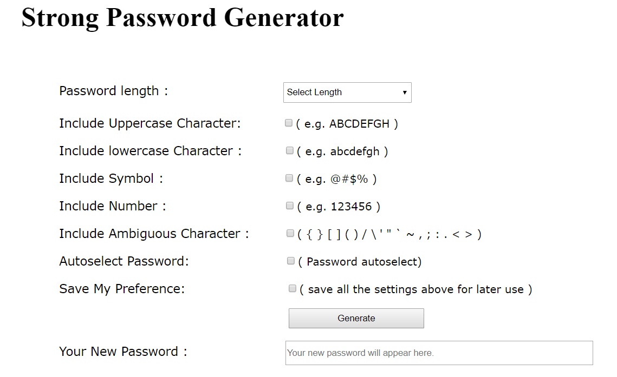Screen dimensions: 617x377
Task: Click the 'Include Ambiguous Character :' text label
Action: click(x=154, y=234)
